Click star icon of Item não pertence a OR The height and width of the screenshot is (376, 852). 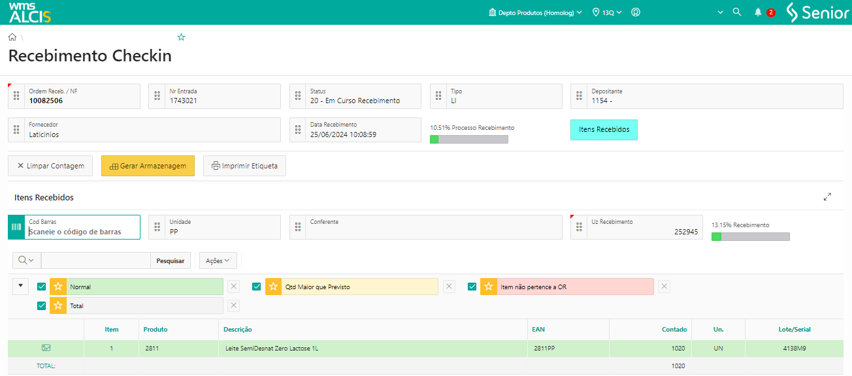point(489,287)
